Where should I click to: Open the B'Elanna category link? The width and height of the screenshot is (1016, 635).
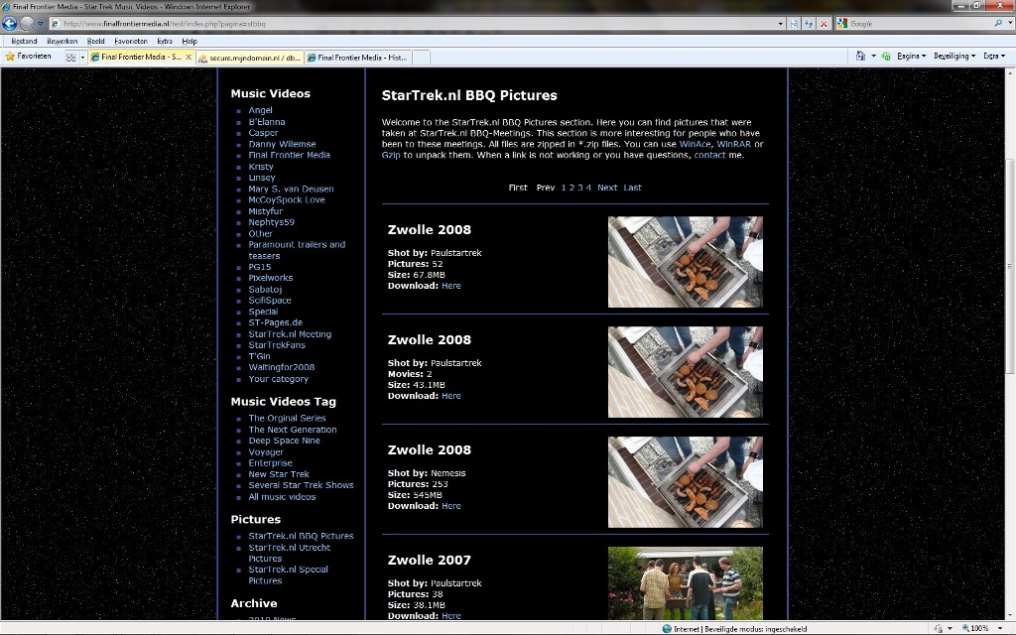click(266, 122)
